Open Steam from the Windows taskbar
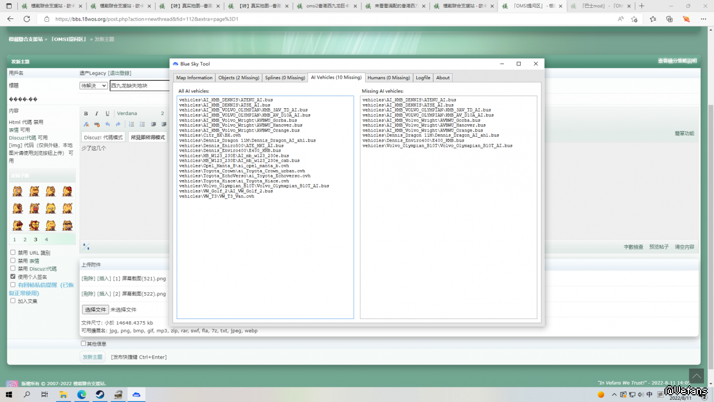 (100, 395)
